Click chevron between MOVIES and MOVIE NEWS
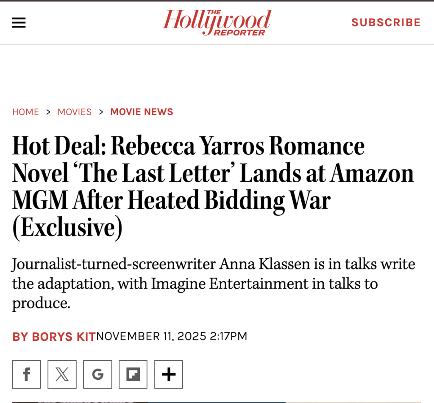Image resolution: width=434 pixels, height=403 pixels. click(101, 112)
